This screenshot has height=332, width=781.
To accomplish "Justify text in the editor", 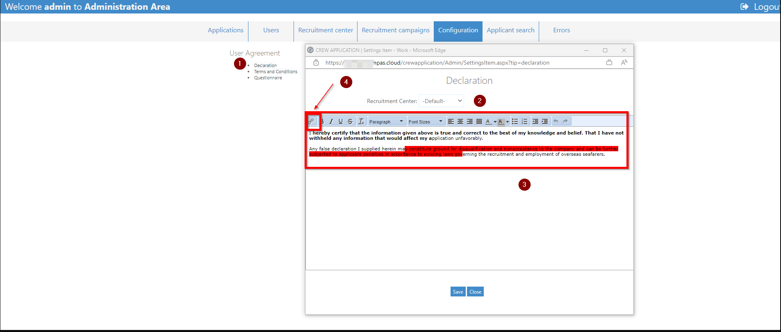I will pyautogui.click(x=479, y=121).
